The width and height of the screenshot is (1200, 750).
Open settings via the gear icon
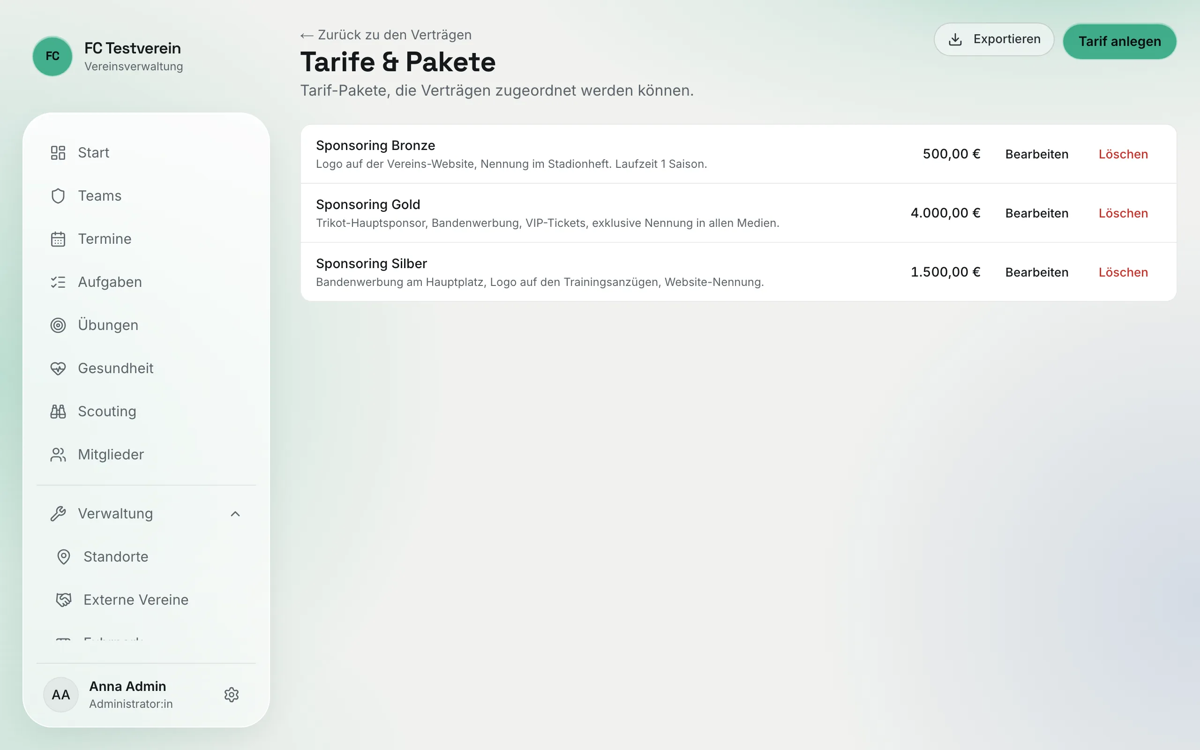point(232,694)
